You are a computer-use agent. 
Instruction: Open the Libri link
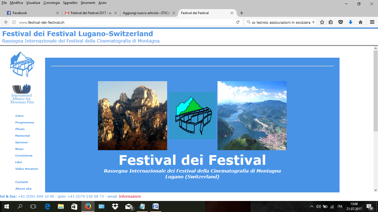click(19, 162)
